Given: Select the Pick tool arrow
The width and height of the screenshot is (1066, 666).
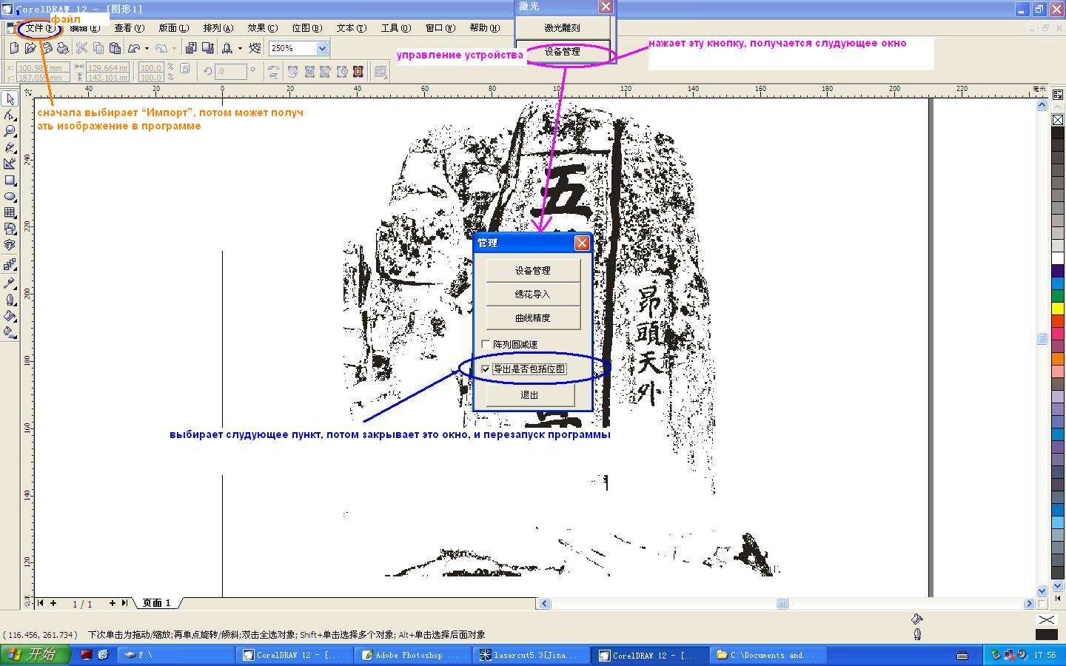Looking at the screenshot, I should point(10,99).
